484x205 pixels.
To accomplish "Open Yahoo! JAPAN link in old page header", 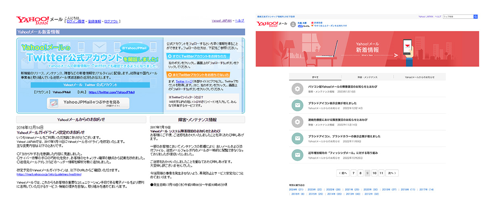I will pos(221,20).
